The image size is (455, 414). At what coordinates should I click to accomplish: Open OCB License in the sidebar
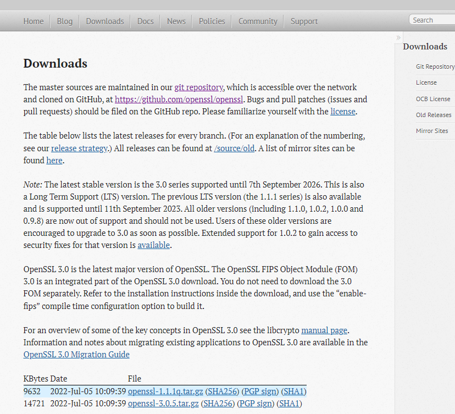pos(433,99)
